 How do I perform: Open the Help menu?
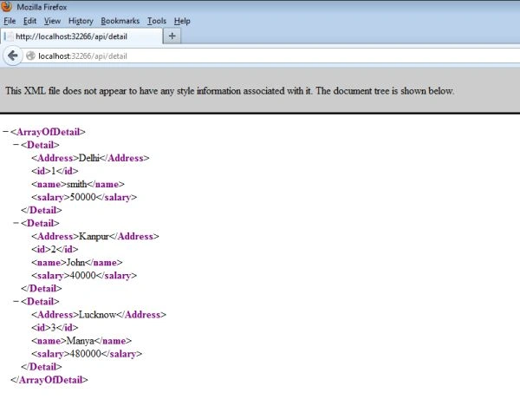(x=182, y=21)
